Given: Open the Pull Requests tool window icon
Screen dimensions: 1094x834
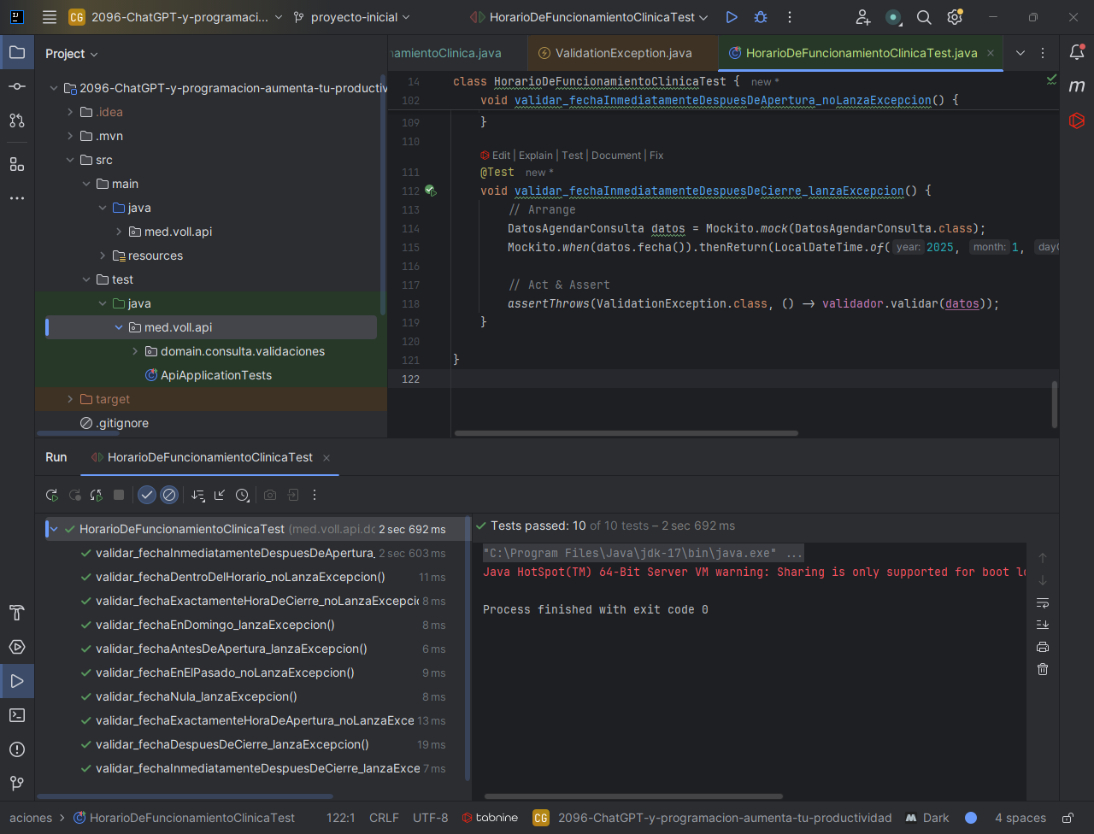Looking at the screenshot, I should [17, 120].
